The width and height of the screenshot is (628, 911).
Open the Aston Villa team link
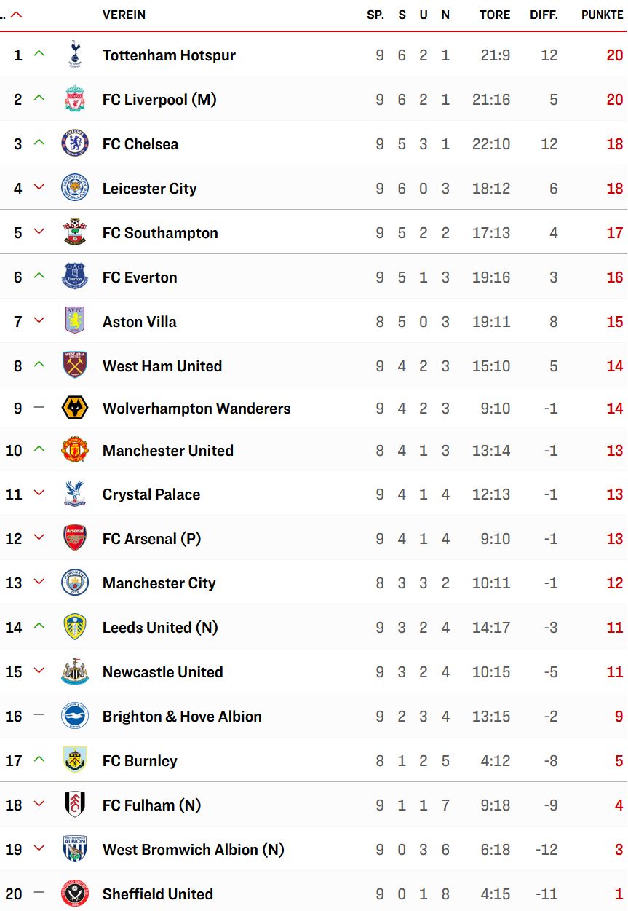[x=139, y=321]
